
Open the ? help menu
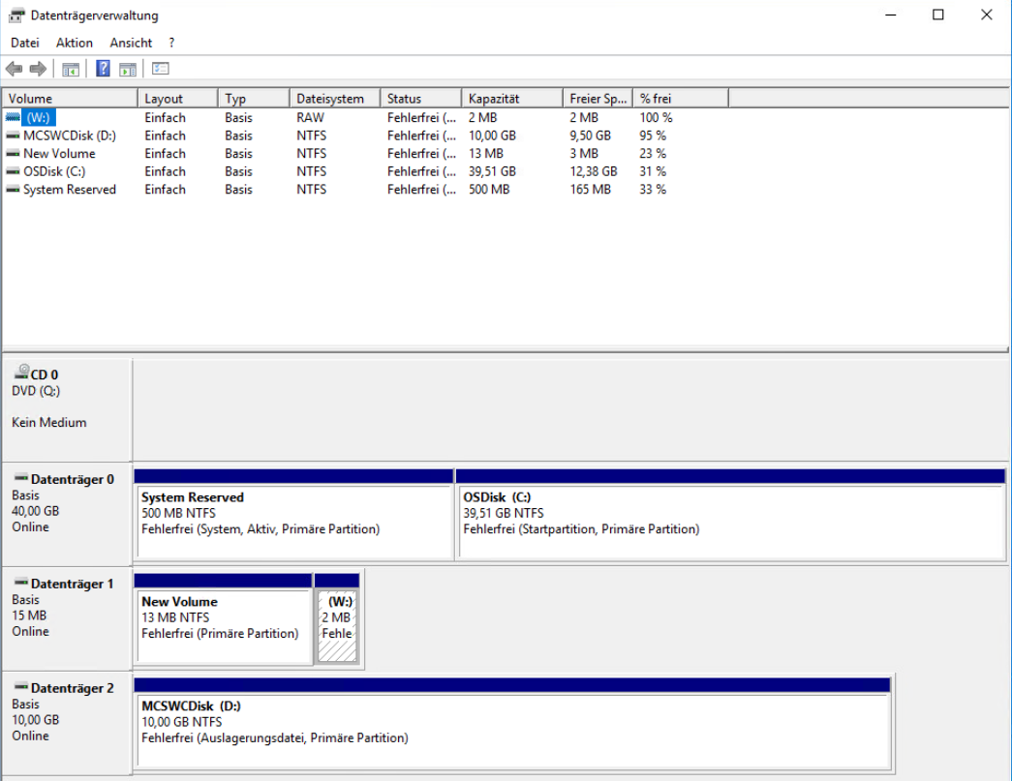[170, 43]
